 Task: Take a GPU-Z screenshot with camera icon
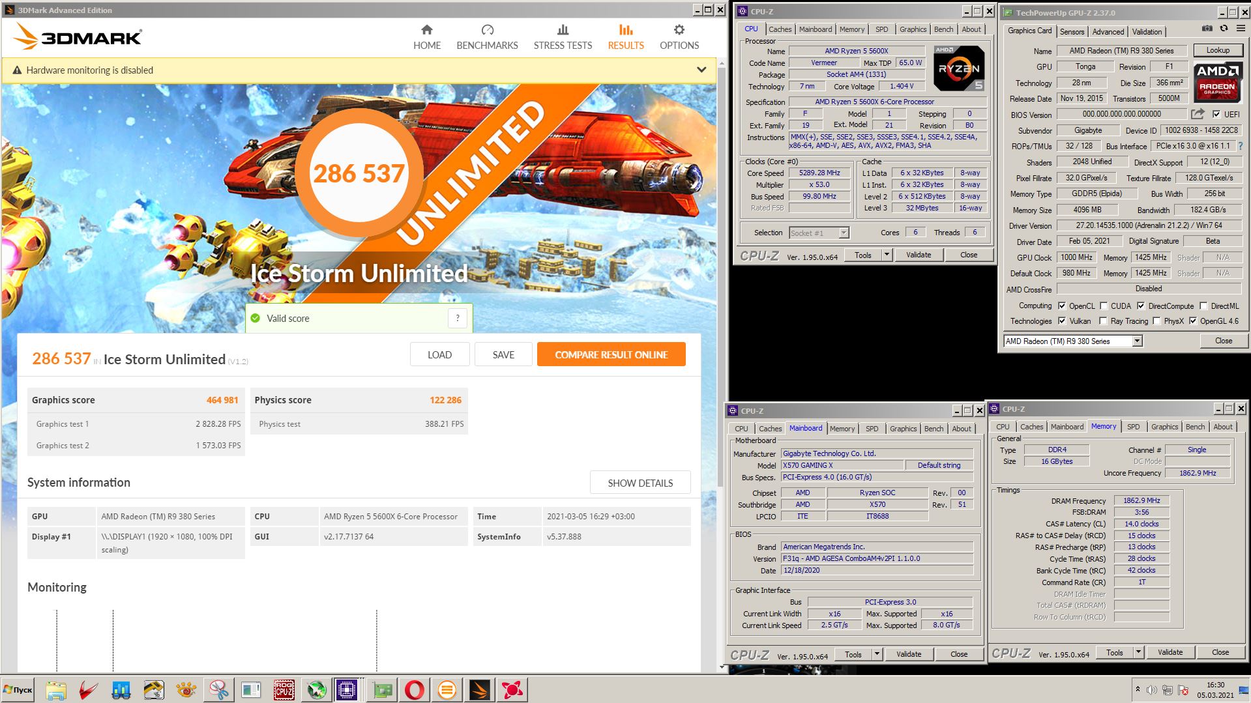pyautogui.click(x=1207, y=29)
